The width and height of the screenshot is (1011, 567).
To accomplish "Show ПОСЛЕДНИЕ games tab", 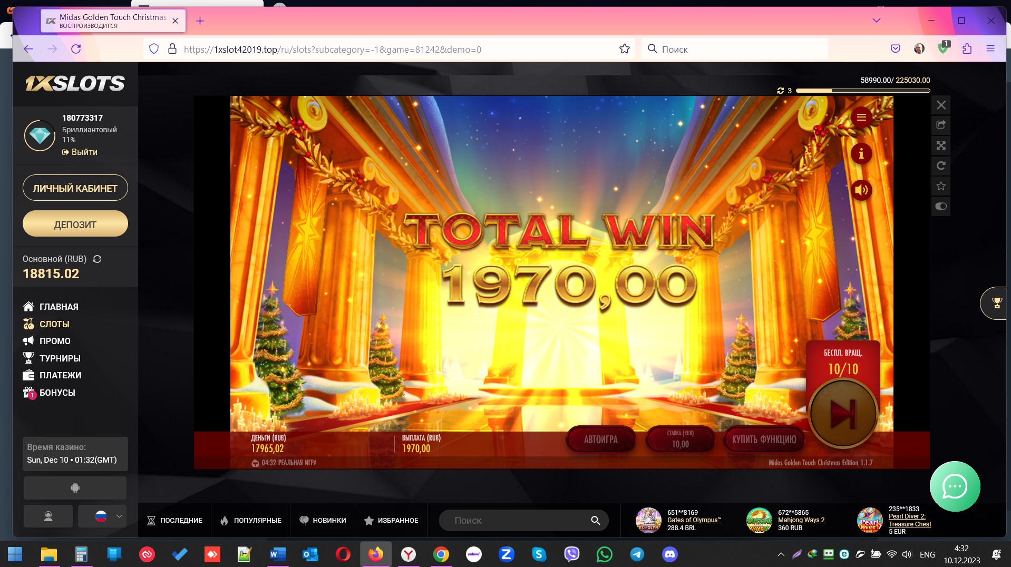I will point(174,521).
